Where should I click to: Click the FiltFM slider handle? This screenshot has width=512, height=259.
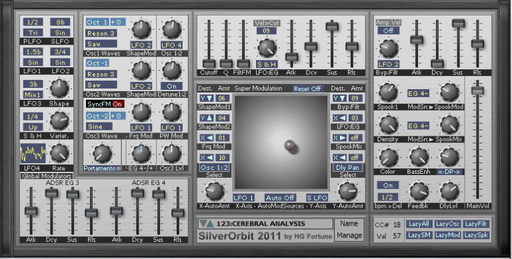pos(243,63)
